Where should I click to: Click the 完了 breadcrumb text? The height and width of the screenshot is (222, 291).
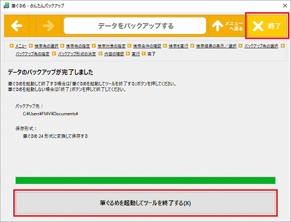tap(151, 54)
